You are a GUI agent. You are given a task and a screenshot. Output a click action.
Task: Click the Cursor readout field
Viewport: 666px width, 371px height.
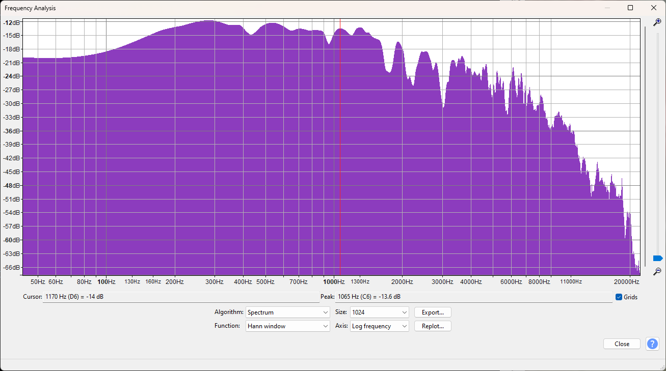181,297
